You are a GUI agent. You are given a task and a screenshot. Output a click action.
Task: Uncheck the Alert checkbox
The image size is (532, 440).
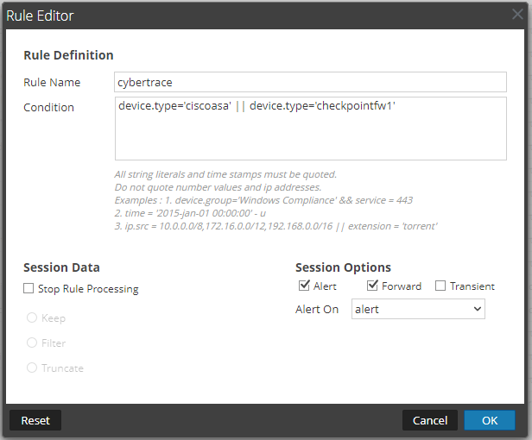pos(304,286)
